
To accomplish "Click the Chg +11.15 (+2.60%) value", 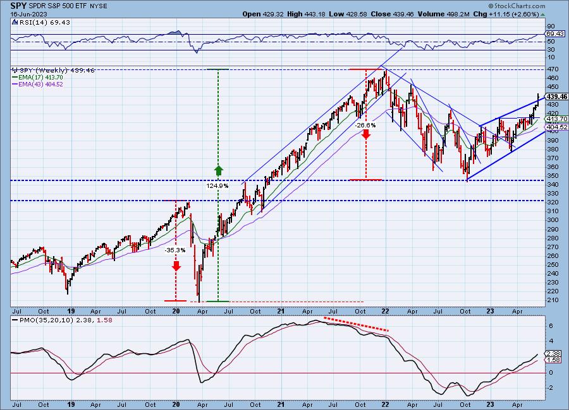I will pyautogui.click(x=506, y=14).
